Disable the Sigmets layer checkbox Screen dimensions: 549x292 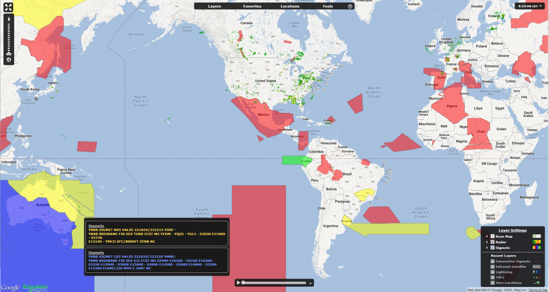(x=492, y=248)
